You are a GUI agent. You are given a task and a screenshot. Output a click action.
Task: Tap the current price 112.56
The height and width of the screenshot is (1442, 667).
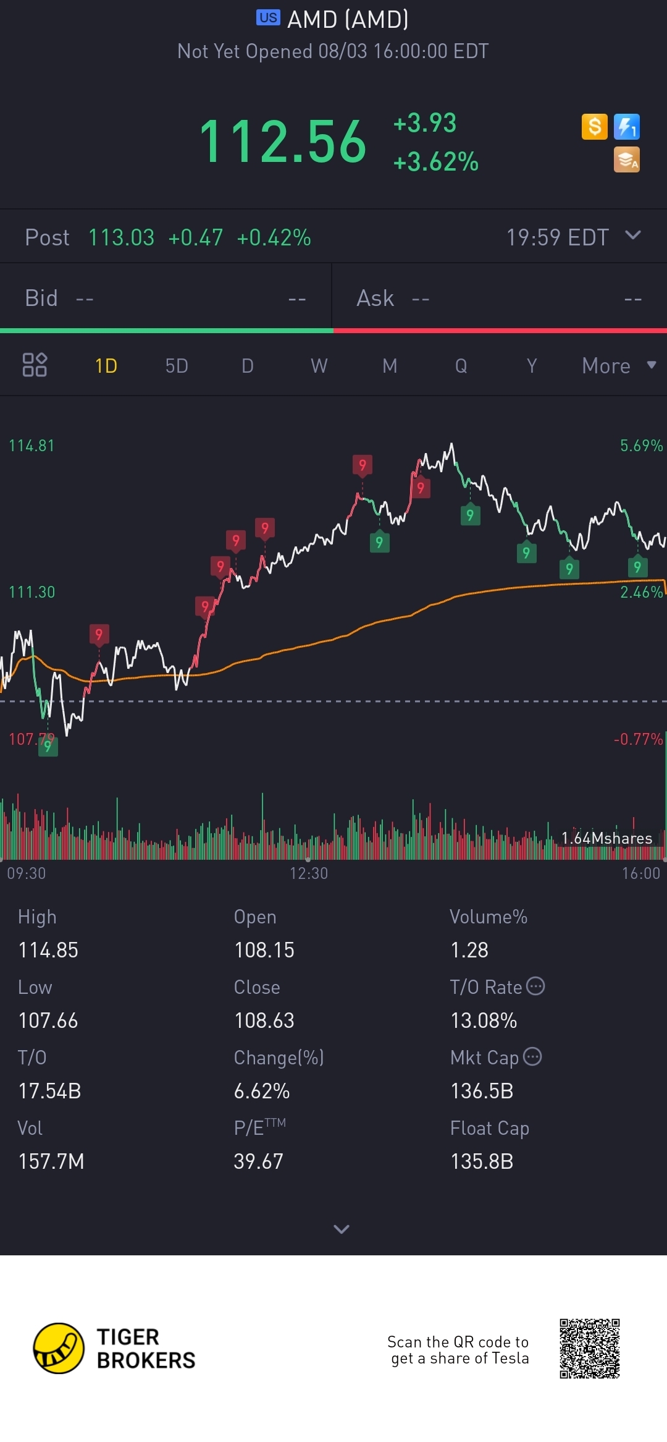pos(283,142)
